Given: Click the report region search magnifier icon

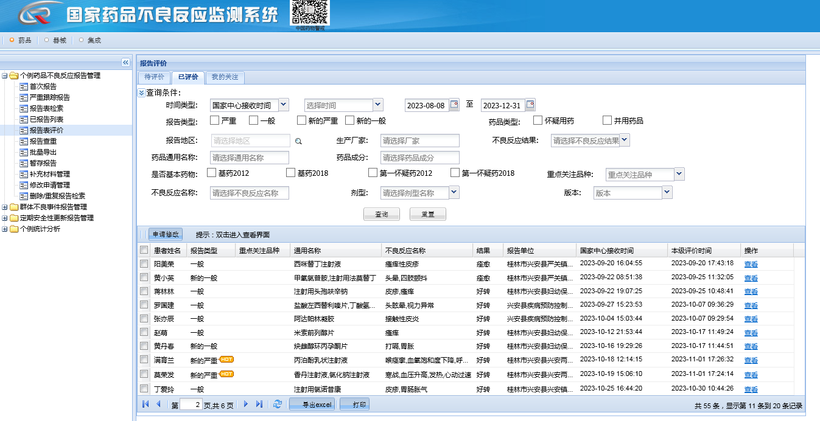Looking at the screenshot, I should pos(298,141).
